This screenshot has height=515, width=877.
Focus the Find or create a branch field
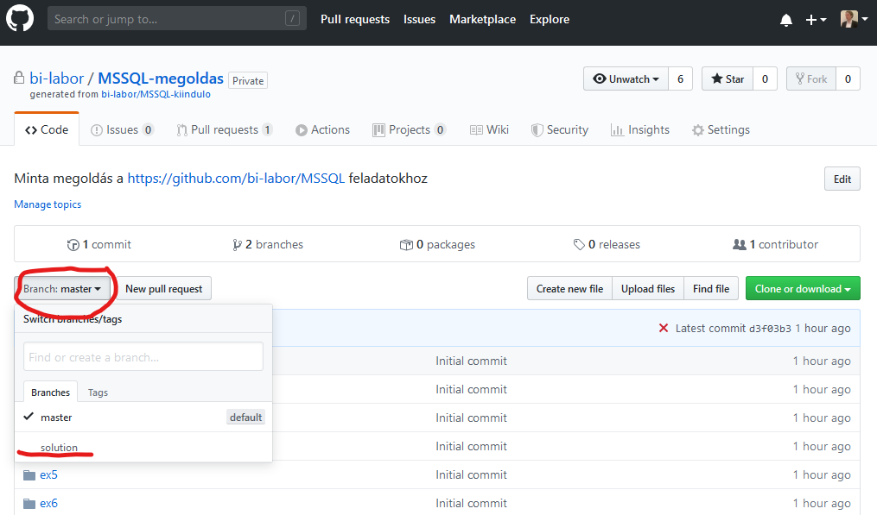click(143, 357)
